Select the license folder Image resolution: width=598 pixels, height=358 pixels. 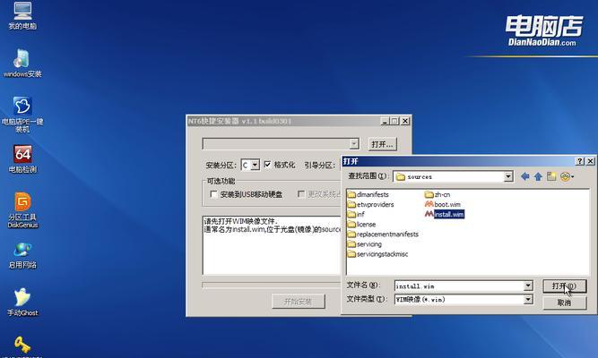coord(361,225)
